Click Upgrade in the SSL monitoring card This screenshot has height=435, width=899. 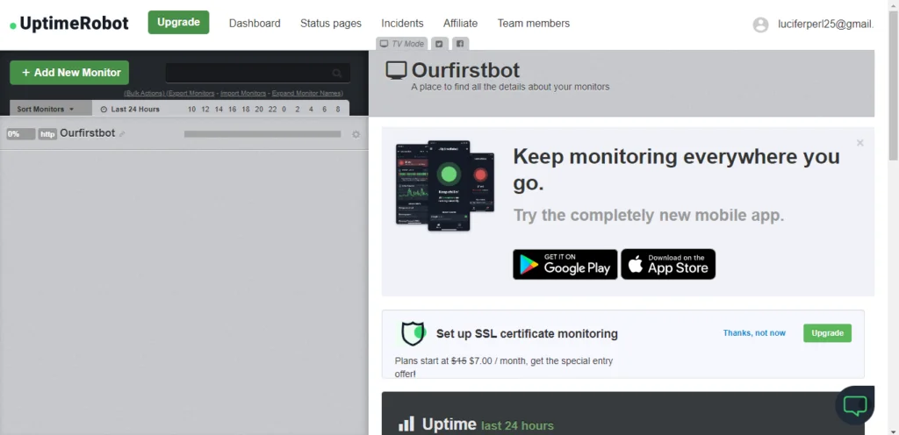pos(827,333)
